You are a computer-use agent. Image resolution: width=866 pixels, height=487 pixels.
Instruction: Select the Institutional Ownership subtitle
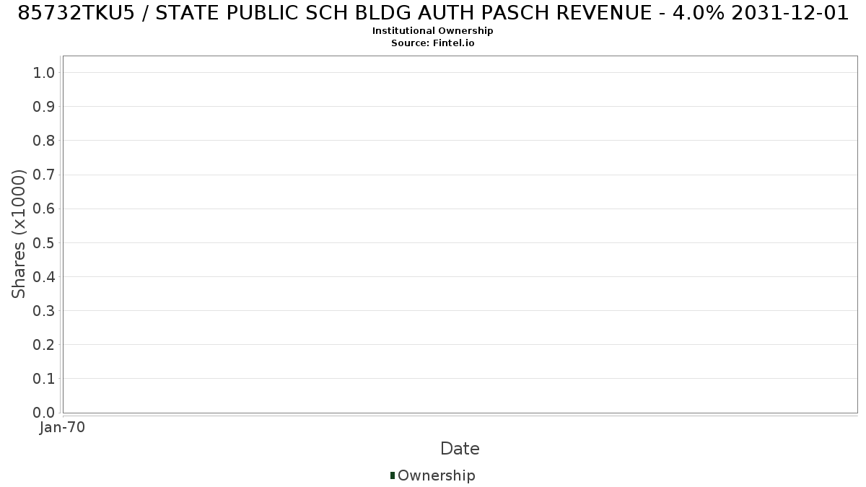(433, 31)
